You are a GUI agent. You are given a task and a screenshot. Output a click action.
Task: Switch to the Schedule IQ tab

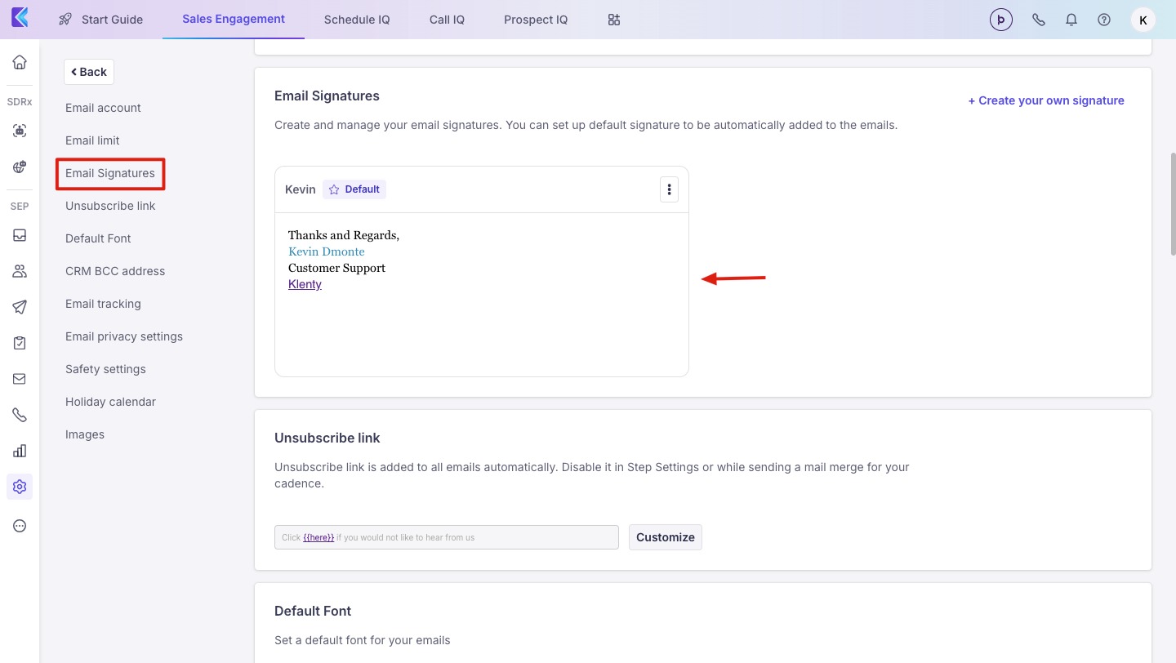[x=357, y=20]
